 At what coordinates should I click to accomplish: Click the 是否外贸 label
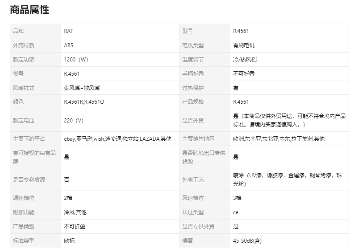click(x=193, y=120)
